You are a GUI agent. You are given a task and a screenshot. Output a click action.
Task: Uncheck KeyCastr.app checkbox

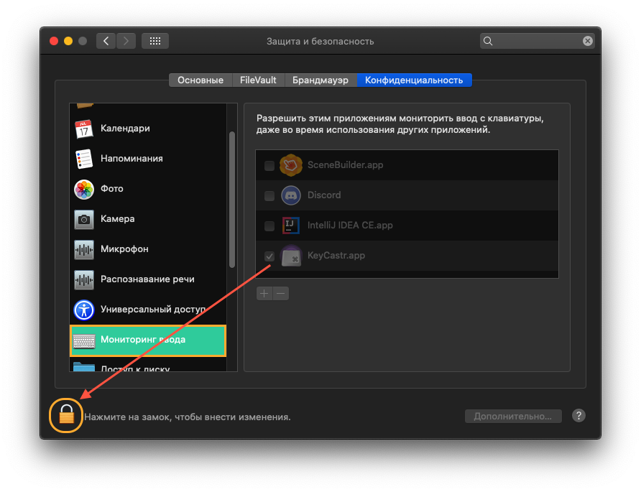point(269,256)
